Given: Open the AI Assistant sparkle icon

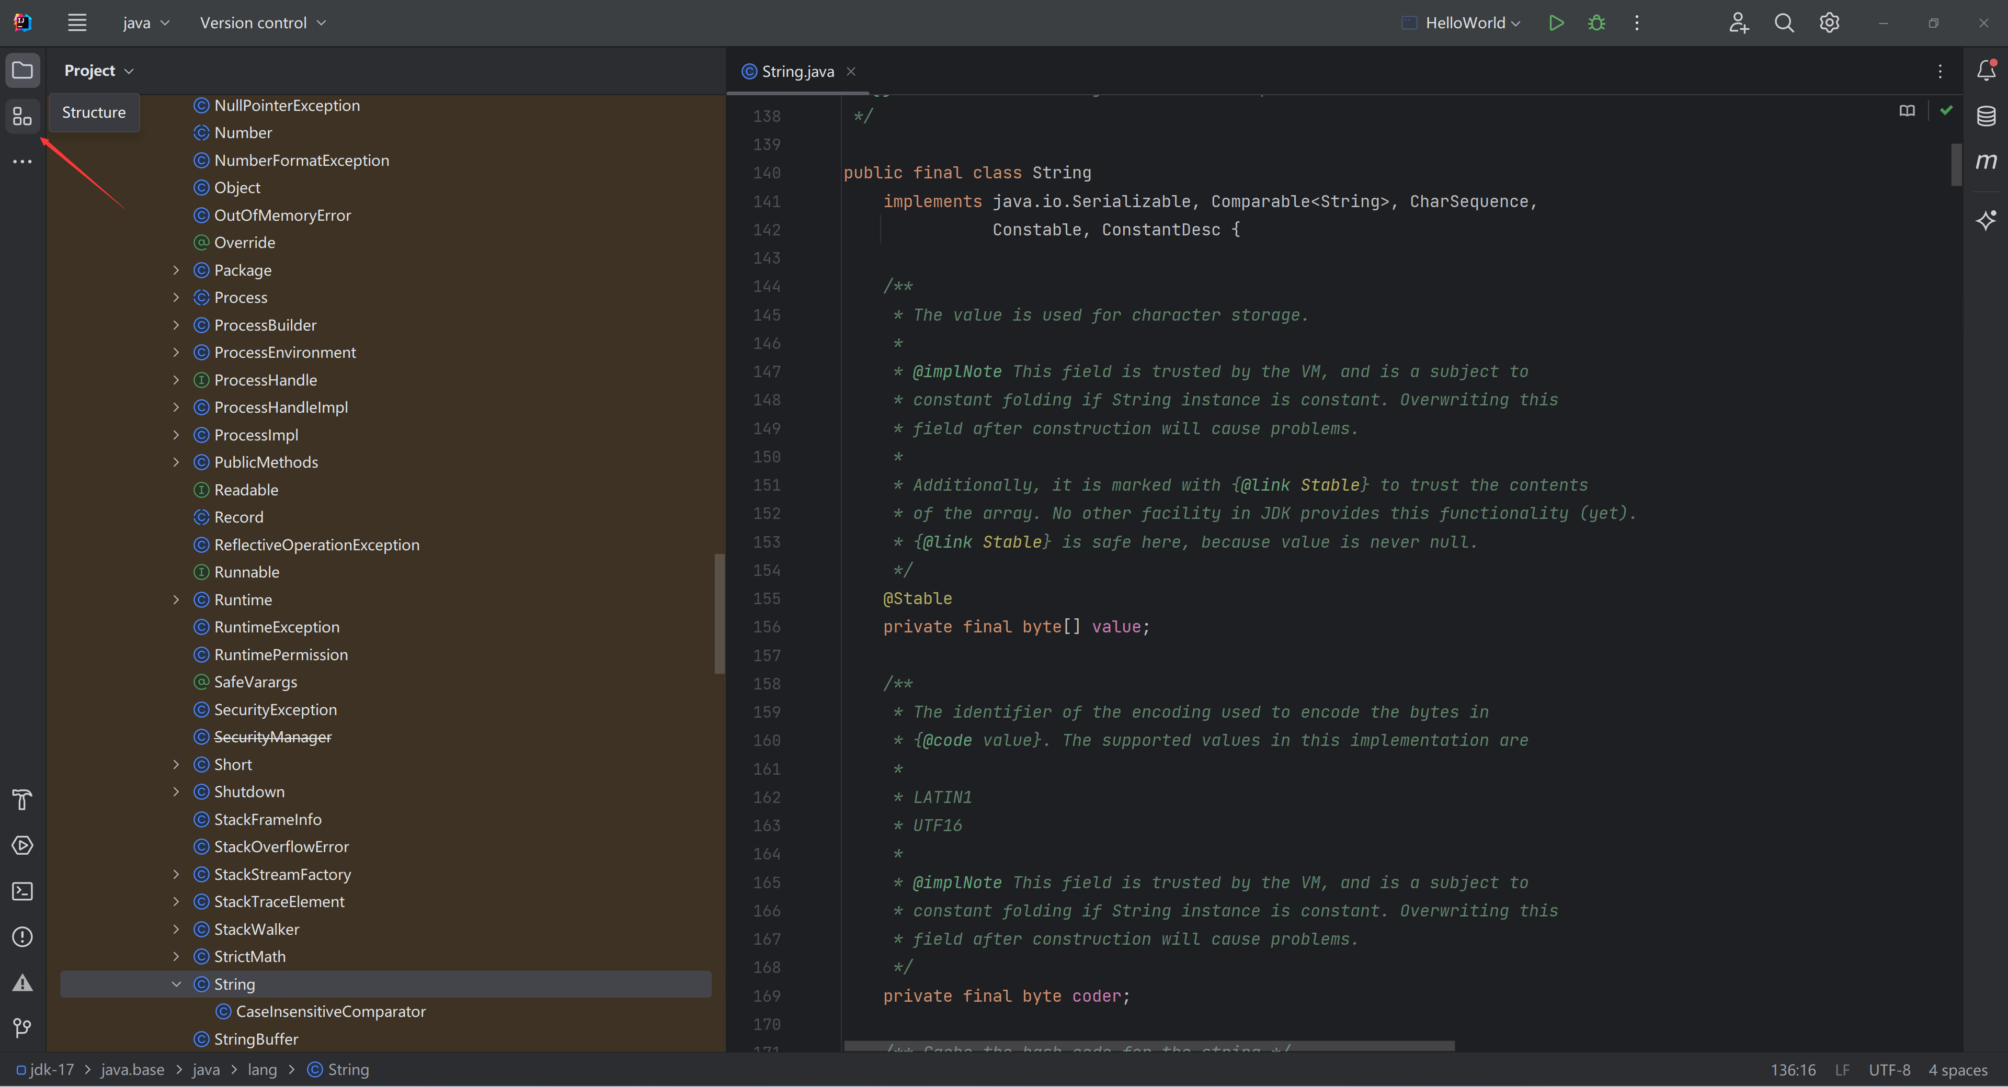Looking at the screenshot, I should coord(1986,220).
